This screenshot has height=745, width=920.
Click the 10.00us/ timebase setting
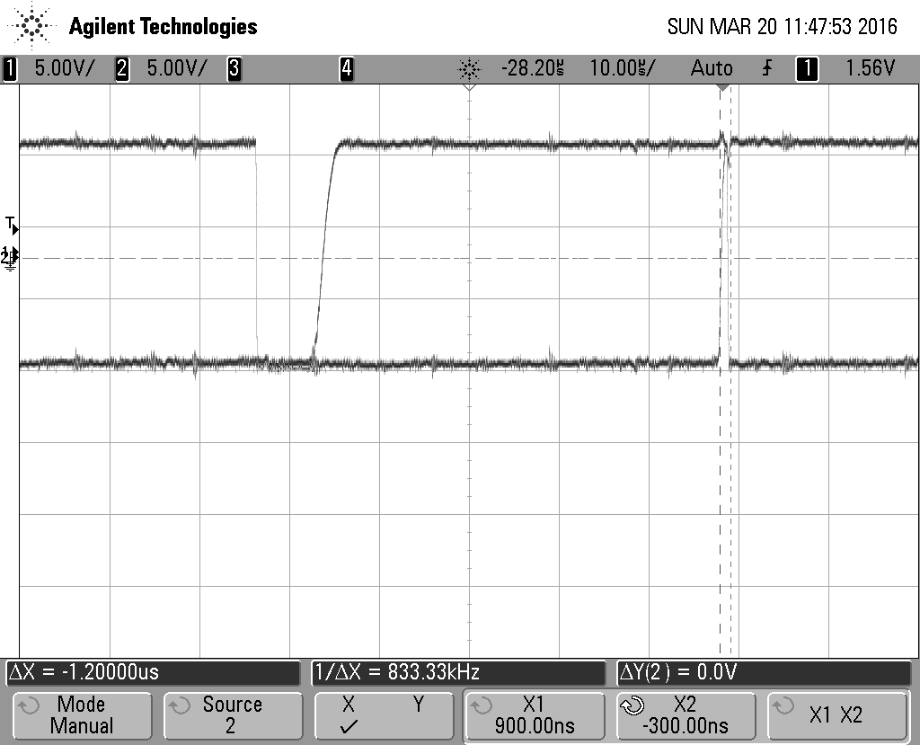coord(623,68)
